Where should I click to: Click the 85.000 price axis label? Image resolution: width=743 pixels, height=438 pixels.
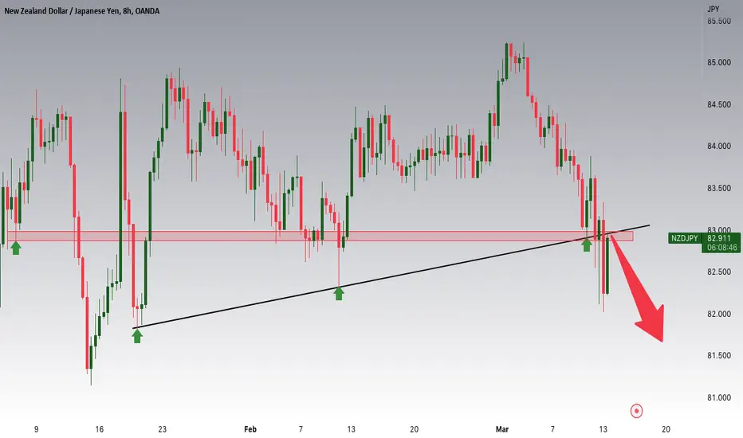coord(719,62)
